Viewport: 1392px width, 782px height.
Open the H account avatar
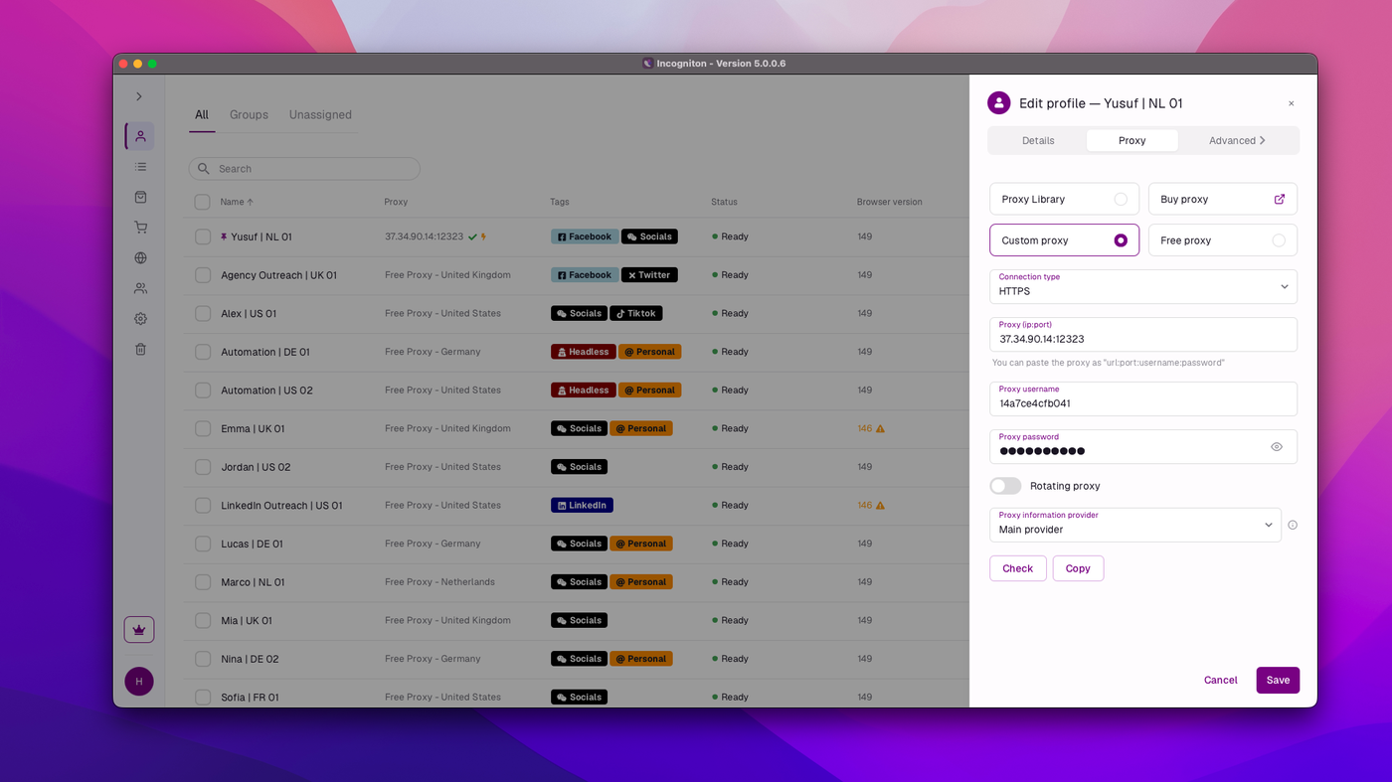[x=139, y=682]
